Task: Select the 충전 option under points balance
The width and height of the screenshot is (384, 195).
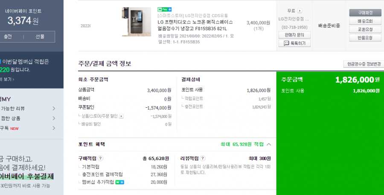Action: (x=8, y=37)
